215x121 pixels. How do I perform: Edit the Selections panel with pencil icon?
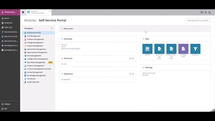coord(130,74)
